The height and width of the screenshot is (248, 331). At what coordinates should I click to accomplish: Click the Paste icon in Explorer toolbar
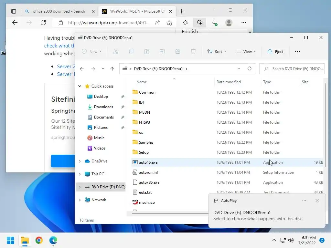click(147, 51)
